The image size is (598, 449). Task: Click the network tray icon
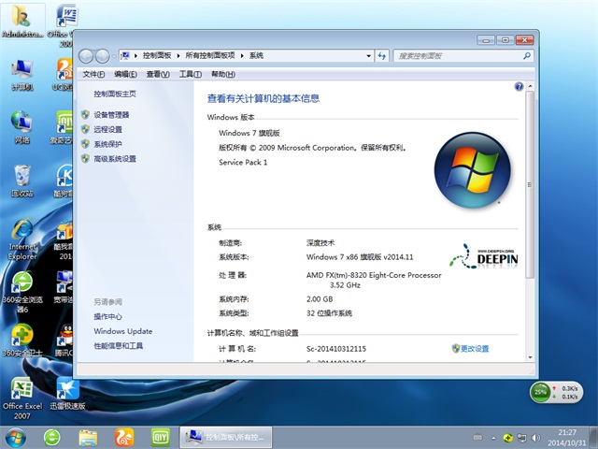tap(521, 438)
